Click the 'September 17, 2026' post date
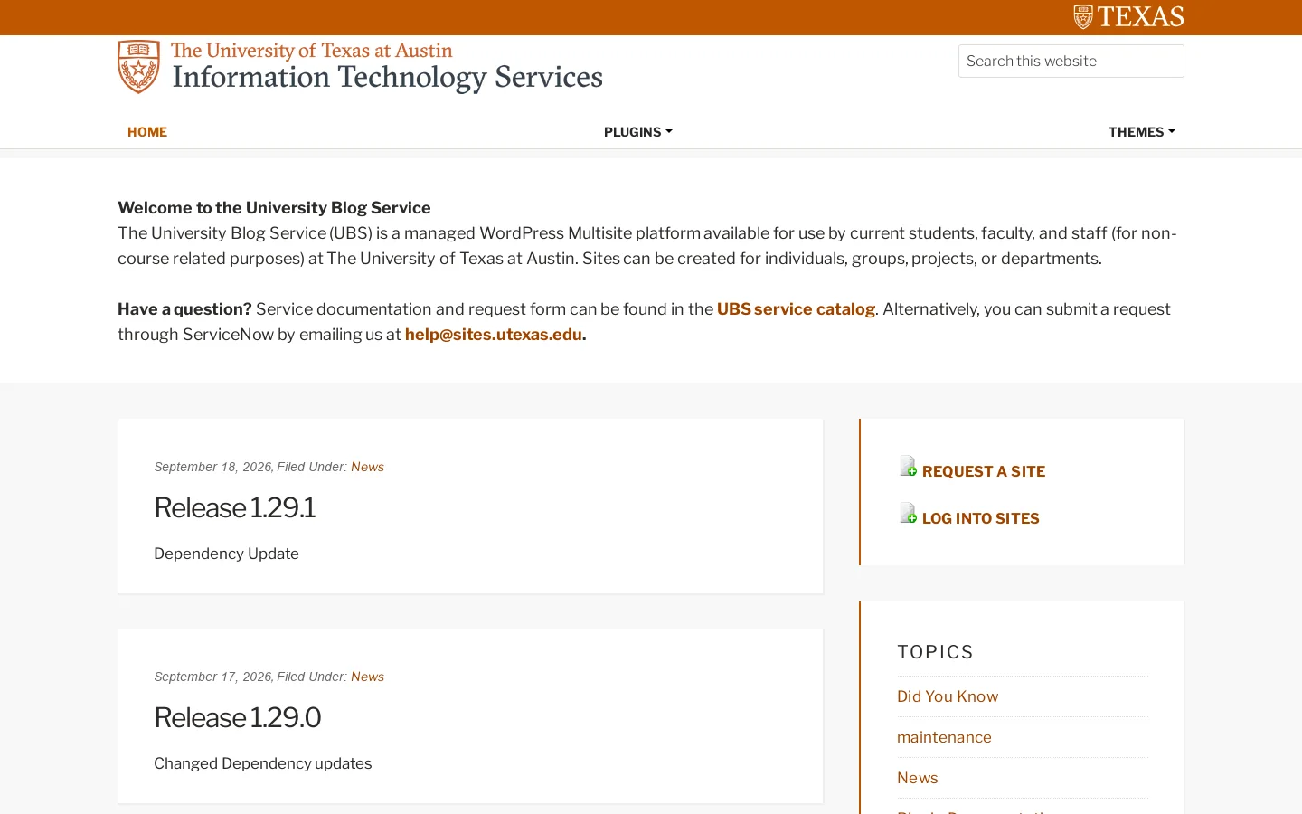 point(212,677)
